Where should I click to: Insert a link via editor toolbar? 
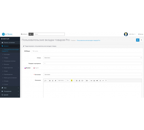tap(91, 81)
